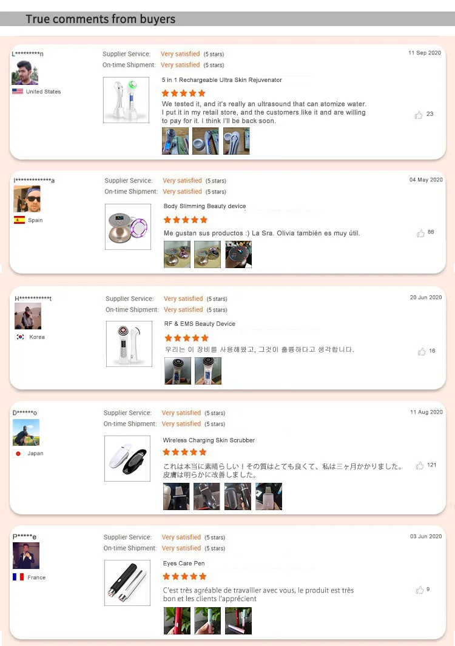Click the thumbs-up on the France review
455x646 pixels.
(x=420, y=590)
